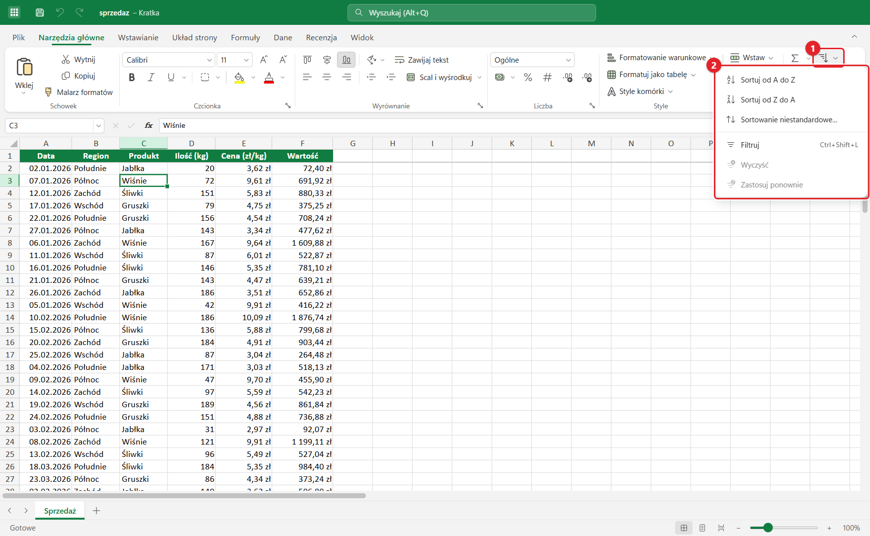This screenshot has height=536, width=870.
Task: Open the borders button
Action: (205, 78)
